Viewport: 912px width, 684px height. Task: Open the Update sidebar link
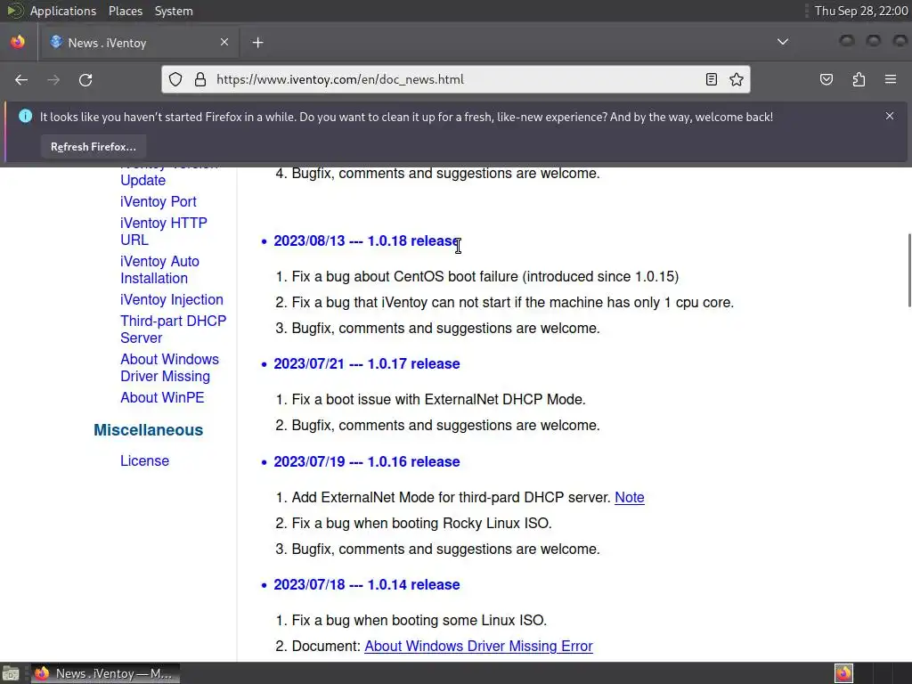point(142,180)
